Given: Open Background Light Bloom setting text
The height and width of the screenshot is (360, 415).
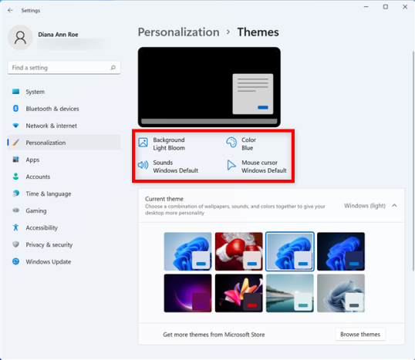Looking at the screenshot, I should coord(169,144).
